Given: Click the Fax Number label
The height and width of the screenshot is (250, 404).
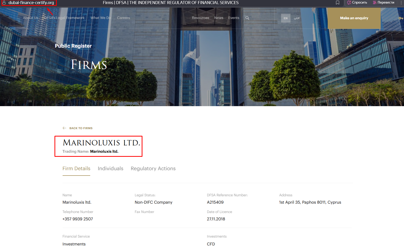Looking at the screenshot, I should [x=144, y=212].
